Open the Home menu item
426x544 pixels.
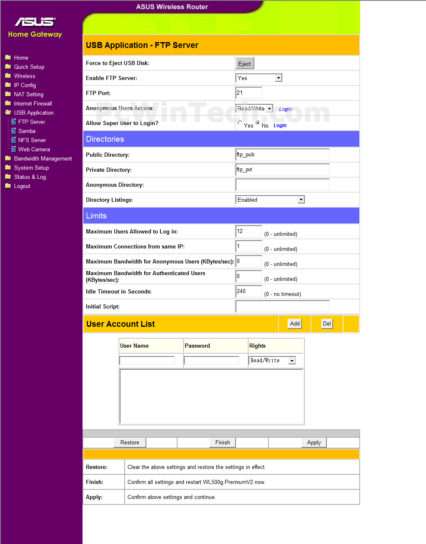pyautogui.click(x=21, y=58)
